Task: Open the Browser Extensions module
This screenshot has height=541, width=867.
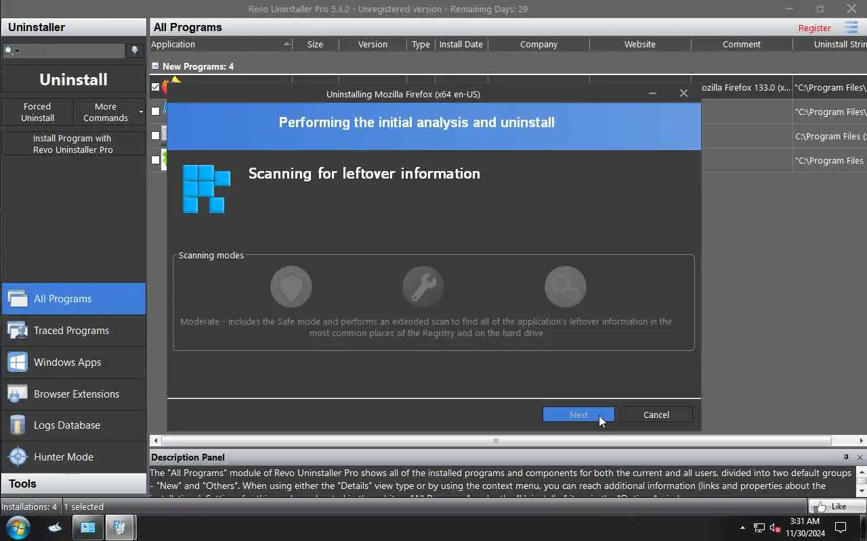Action: point(73,394)
